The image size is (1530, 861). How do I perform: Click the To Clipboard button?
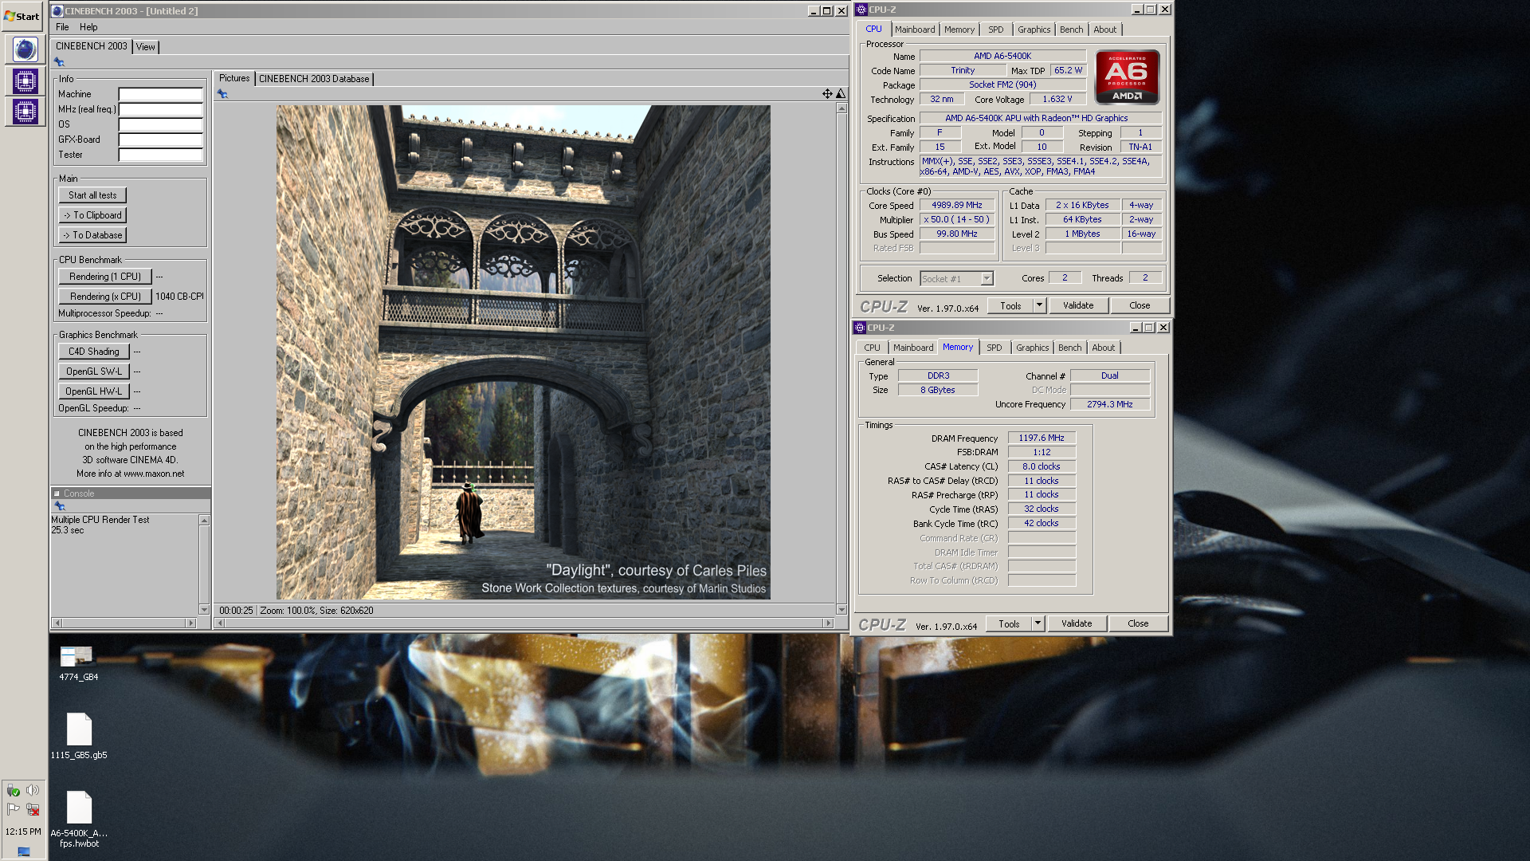pyautogui.click(x=92, y=215)
